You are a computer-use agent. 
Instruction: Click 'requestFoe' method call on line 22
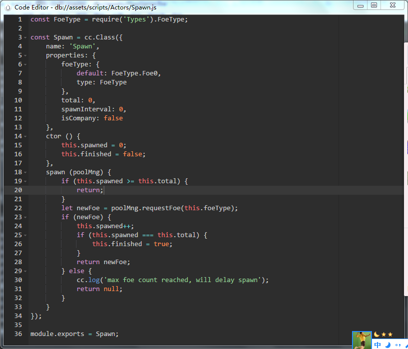(161, 208)
